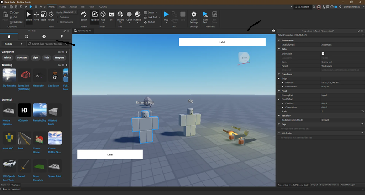This screenshot has height=195, width=365.
Task: Open viewport settings gear icon
Action: coord(273,31)
